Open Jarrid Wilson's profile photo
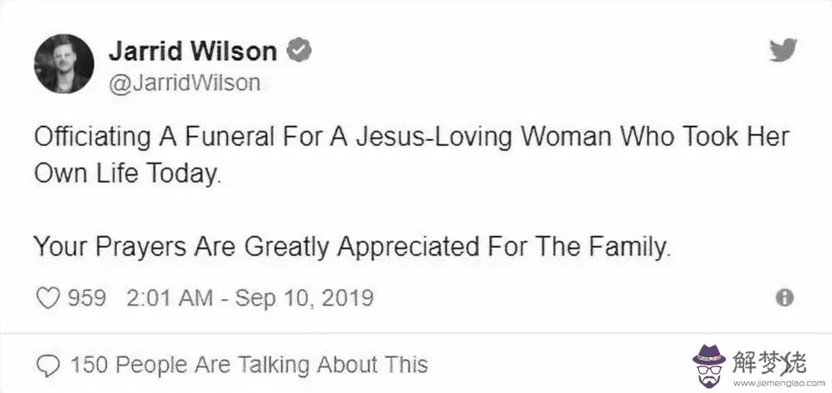Viewport: 832px width, 393px height. (x=64, y=64)
